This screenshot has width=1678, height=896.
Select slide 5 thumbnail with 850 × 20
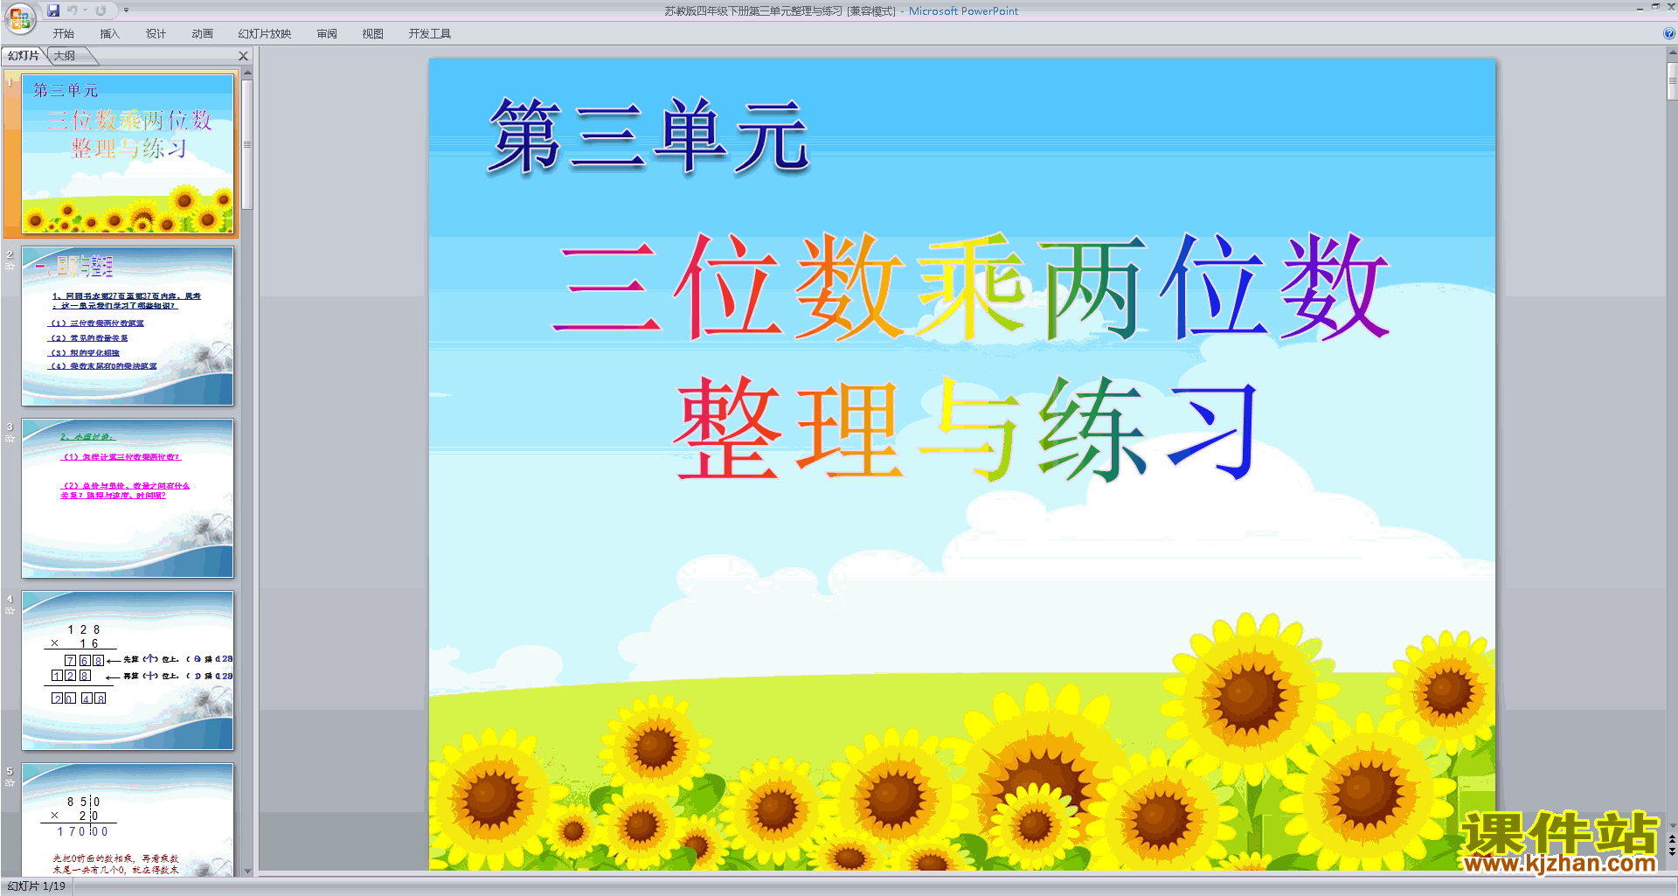128,820
